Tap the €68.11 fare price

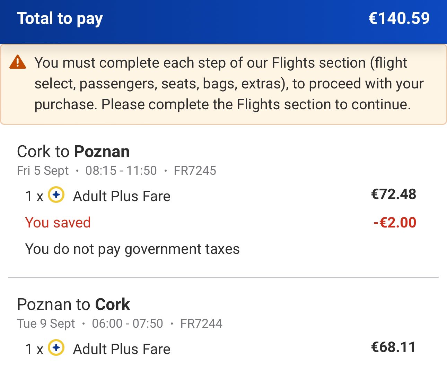pyautogui.click(x=394, y=347)
